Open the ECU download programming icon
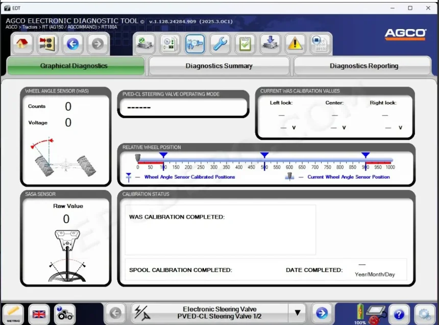439x325 pixels. [x=270, y=44]
